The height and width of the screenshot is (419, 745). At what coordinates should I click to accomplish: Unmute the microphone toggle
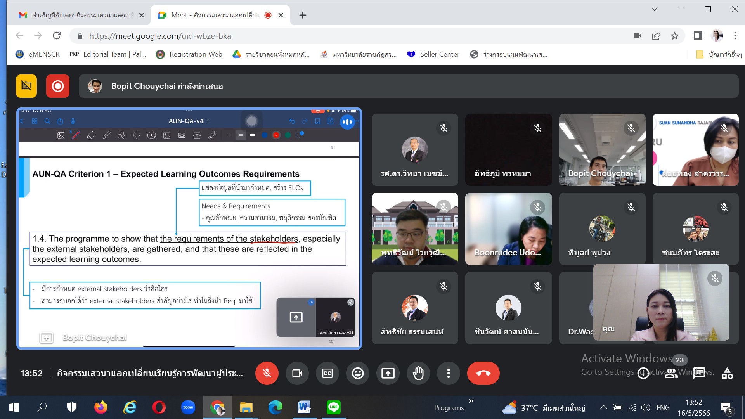pos(267,373)
